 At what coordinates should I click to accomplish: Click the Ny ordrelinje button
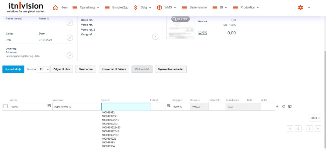pyautogui.click(x=13, y=69)
